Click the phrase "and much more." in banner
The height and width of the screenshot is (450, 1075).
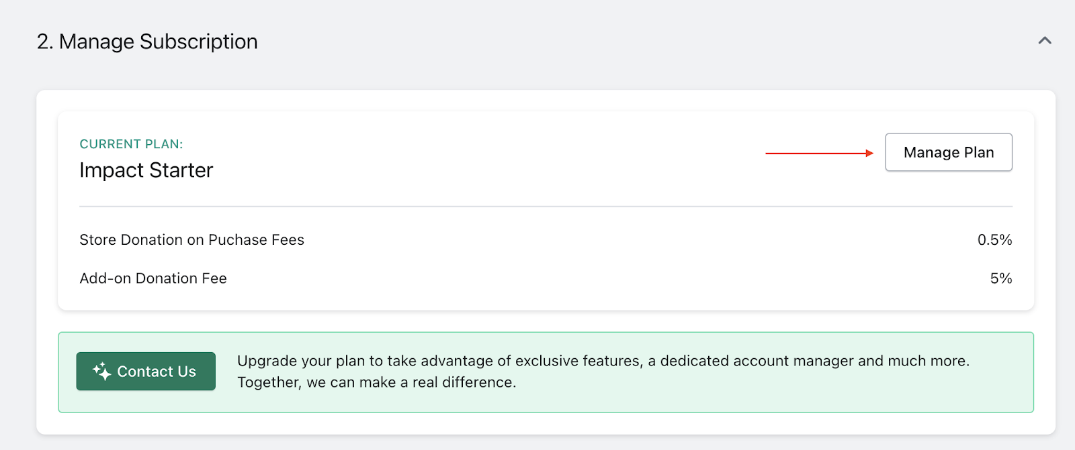tap(914, 361)
